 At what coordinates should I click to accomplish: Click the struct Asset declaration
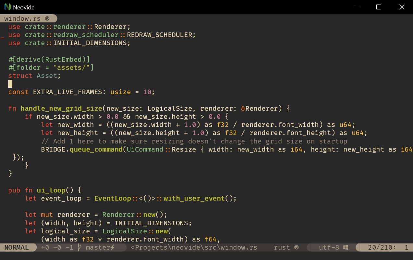click(x=32, y=76)
